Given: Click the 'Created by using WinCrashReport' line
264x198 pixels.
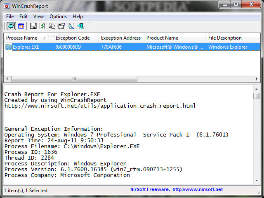Looking at the screenshot, I should (55, 100).
